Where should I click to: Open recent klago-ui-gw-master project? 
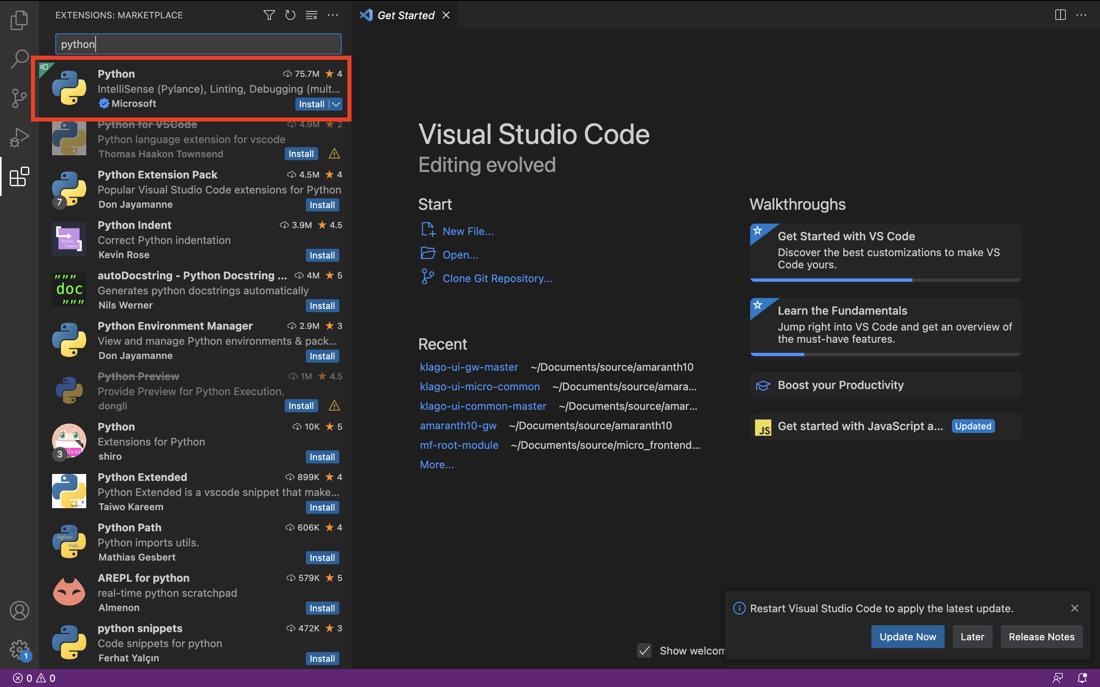pyautogui.click(x=469, y=367)
